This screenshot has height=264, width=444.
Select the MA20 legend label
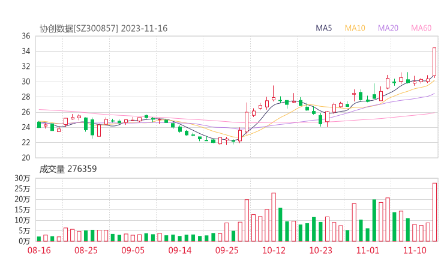(x=388, y=28)
